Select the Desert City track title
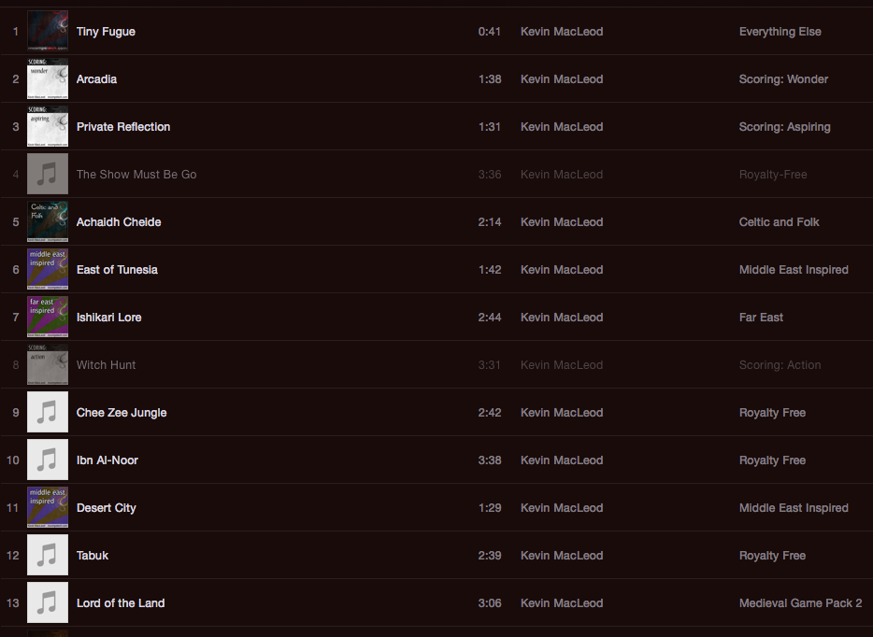Screen dimensions: 873x637 click(106, 508)
